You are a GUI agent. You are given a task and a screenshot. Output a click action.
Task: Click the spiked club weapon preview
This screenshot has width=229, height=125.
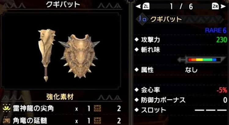46,55
